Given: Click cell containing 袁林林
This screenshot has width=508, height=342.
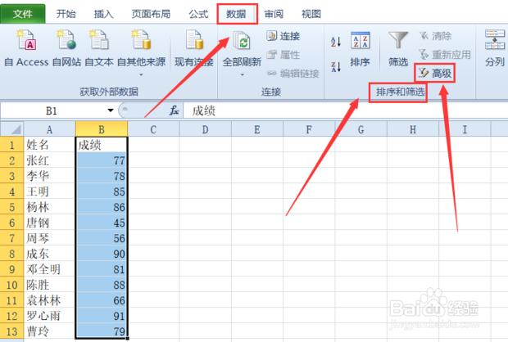Looking at the screenshot, I should tap(49, 300).
